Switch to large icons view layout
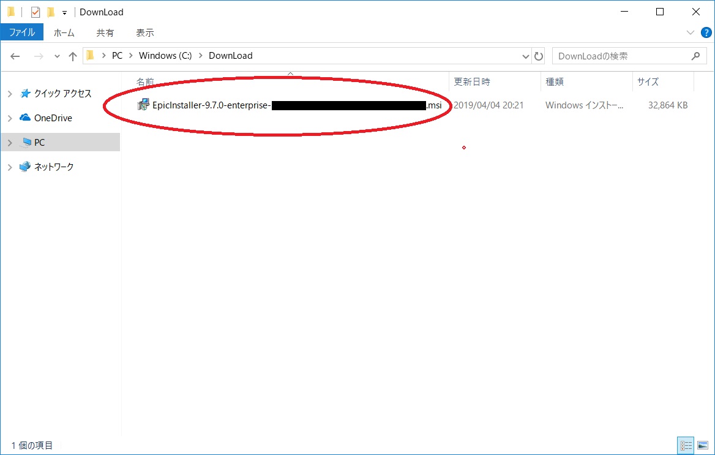The width and height of the screenshot is (715, 455). (x=703, y=445)
